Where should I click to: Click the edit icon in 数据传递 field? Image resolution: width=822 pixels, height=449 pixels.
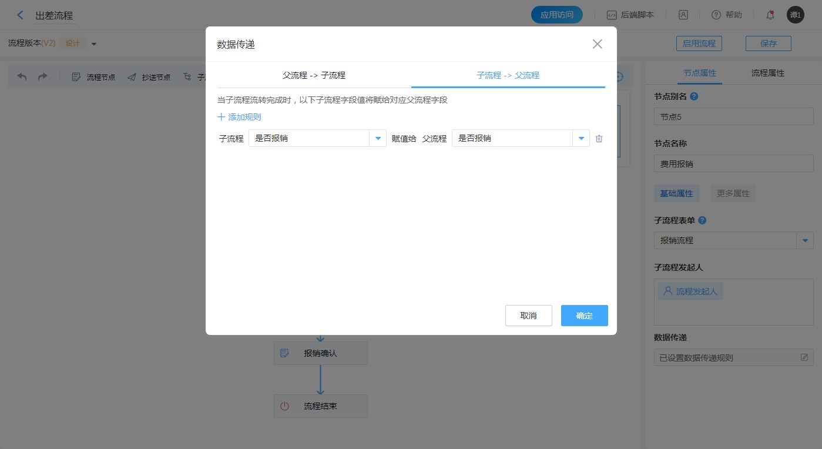tap(804, 357)
